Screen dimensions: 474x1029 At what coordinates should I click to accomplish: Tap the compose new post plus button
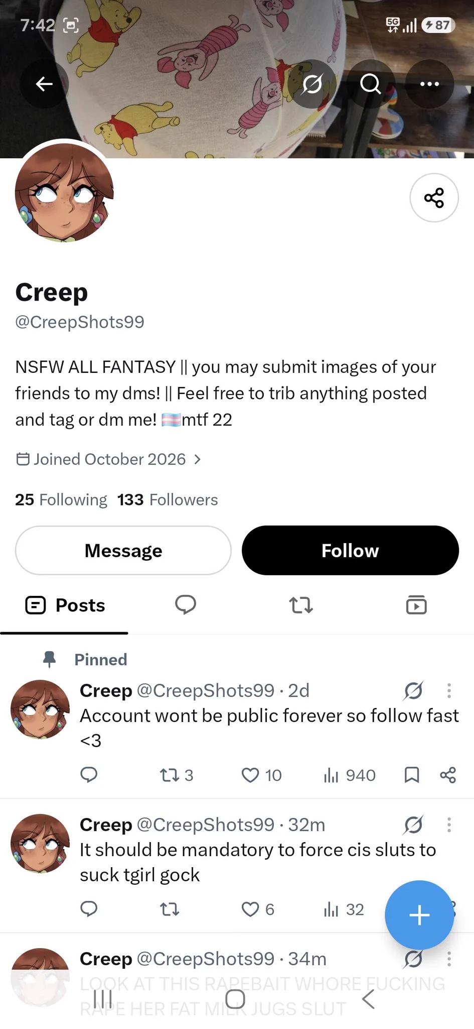(419, 915)
